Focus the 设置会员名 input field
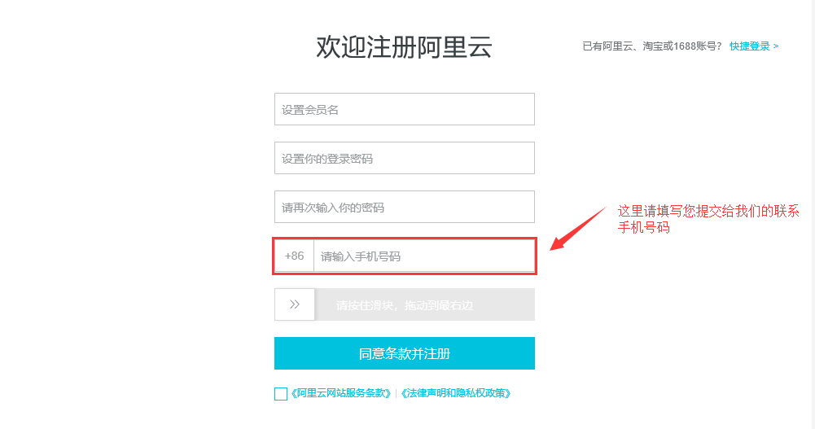The height and width of the screenshot is (429, 815). coord(404,109)
